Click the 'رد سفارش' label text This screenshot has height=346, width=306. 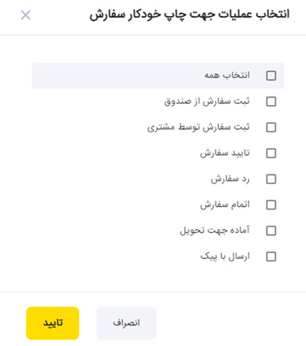tap(230, 179)
